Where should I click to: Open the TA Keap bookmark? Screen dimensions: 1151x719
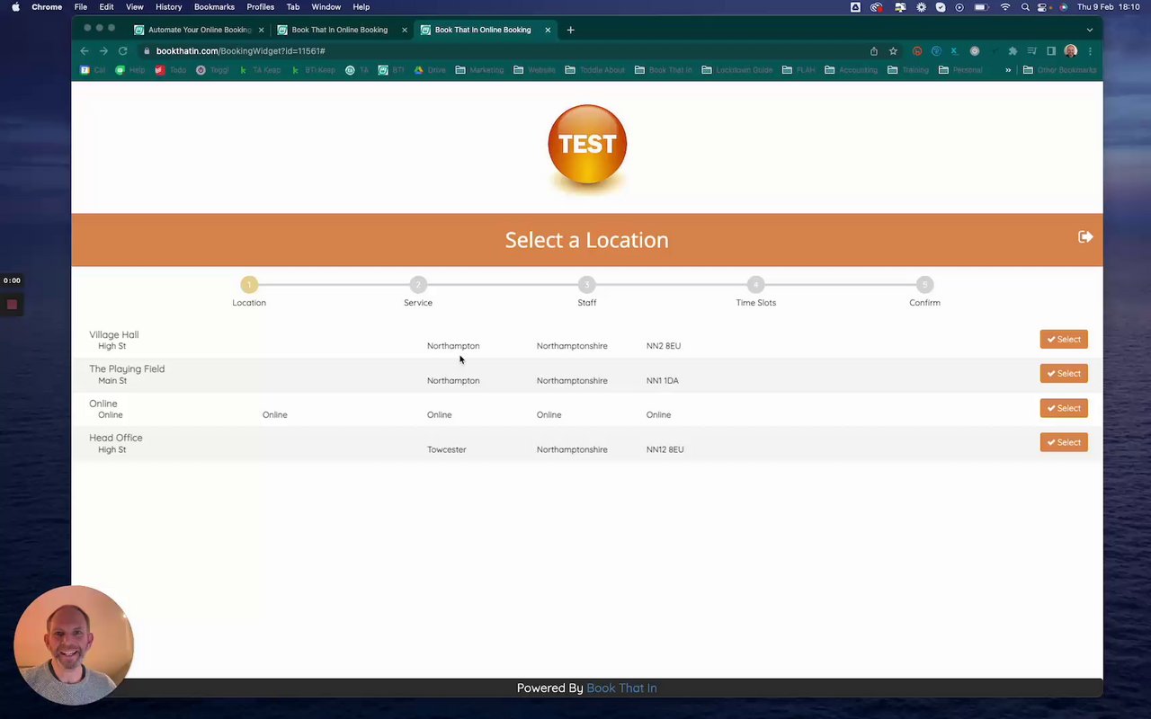262,70
